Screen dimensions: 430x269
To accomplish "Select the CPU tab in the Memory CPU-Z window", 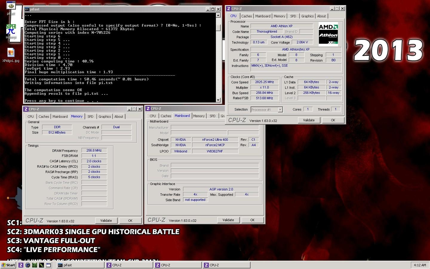I will 31,117.
